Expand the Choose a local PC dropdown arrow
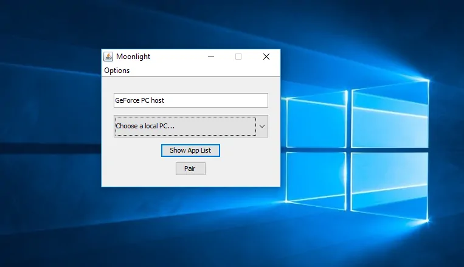The height and width of the screenshot is (267, 464). click(x=262, y=126)
